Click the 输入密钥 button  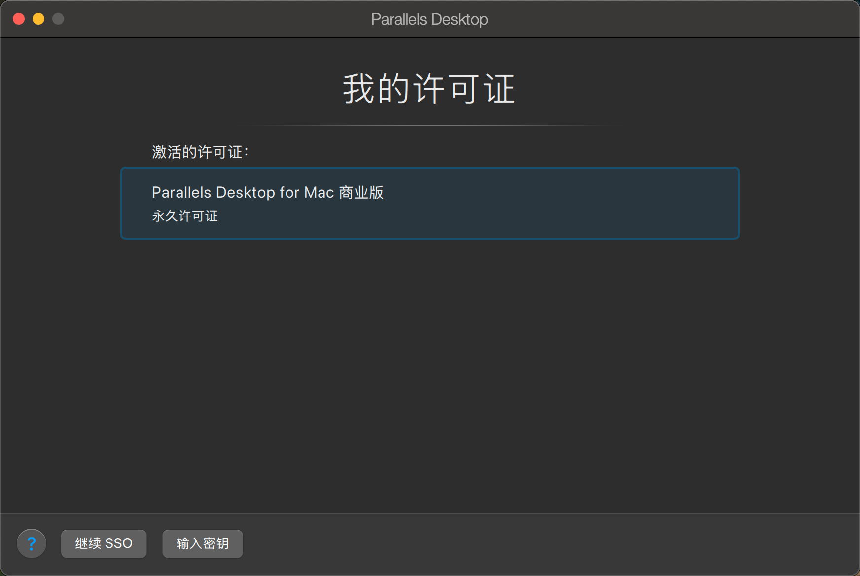coord(203,543)
